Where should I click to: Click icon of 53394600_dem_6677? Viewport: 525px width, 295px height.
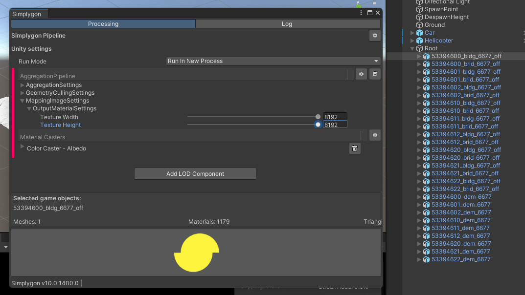pos(426,197)
